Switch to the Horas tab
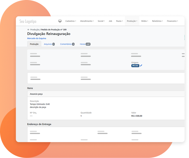Viewport: 189px width, 158px height. tap(85, 44)
